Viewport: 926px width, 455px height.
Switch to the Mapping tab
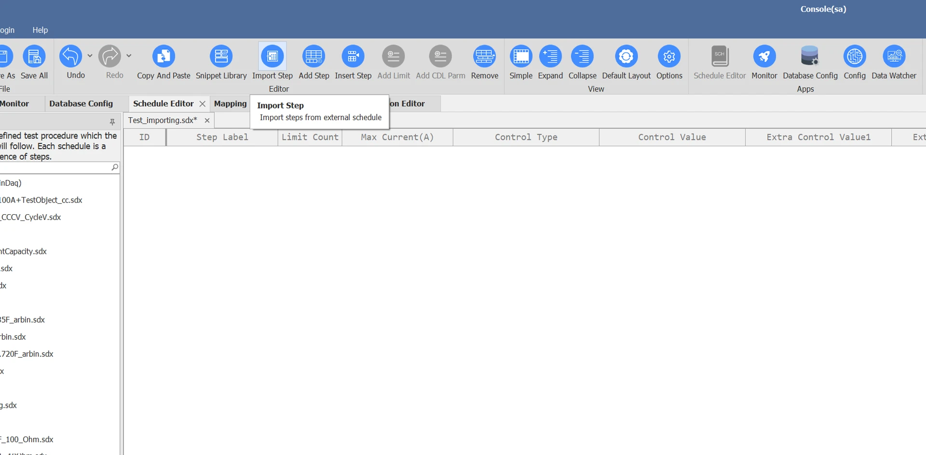point(230,104)
